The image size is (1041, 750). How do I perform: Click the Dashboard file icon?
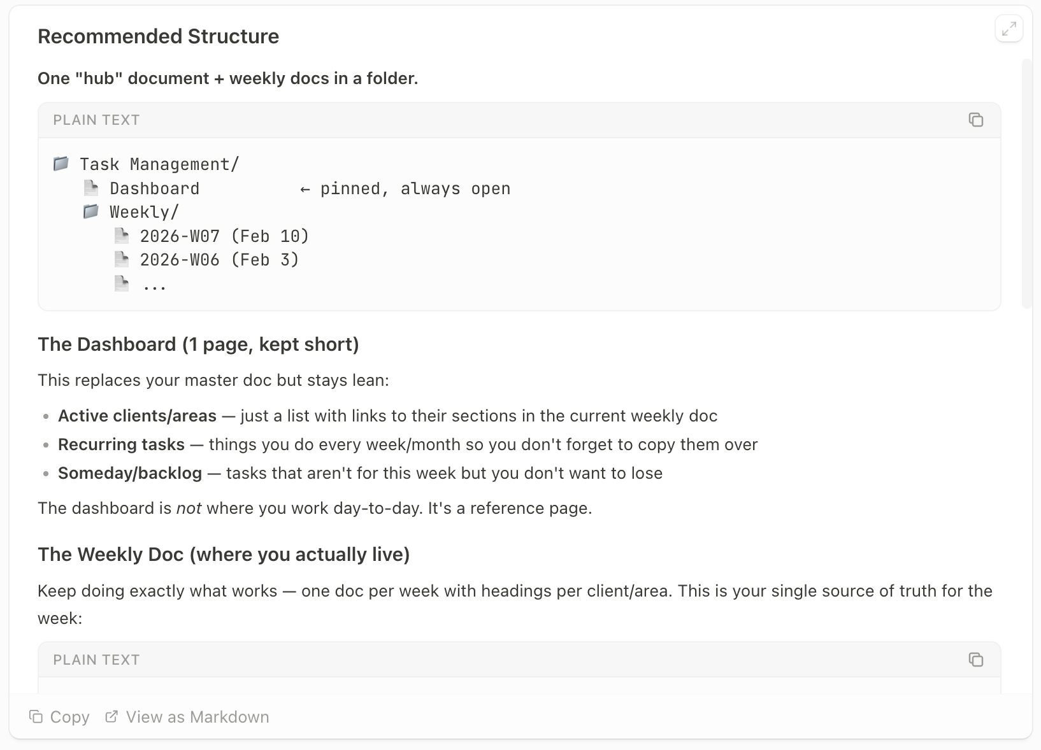[91, 188]
